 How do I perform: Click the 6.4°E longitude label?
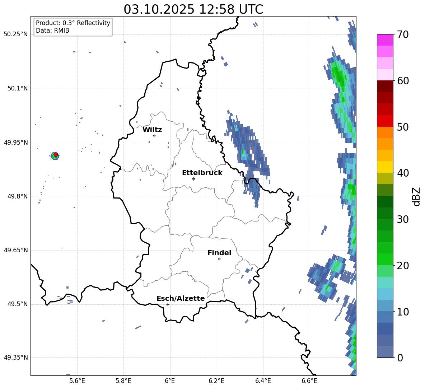tap(263, 381)
